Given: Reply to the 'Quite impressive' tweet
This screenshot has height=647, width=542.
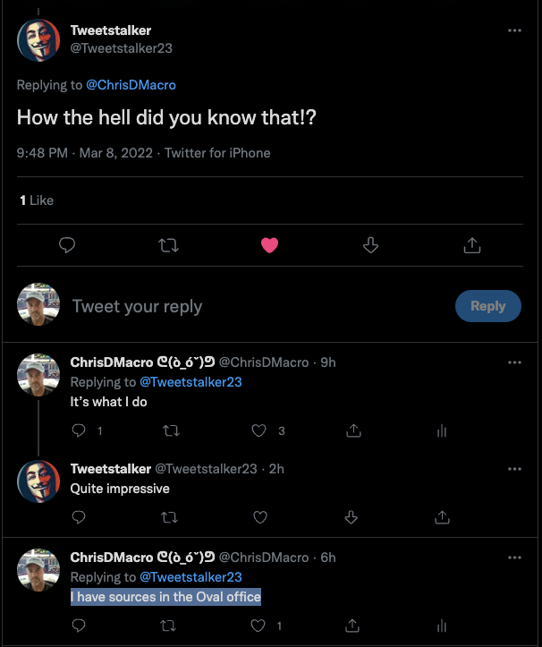Looking at the screenshot, I should [78, 516].
